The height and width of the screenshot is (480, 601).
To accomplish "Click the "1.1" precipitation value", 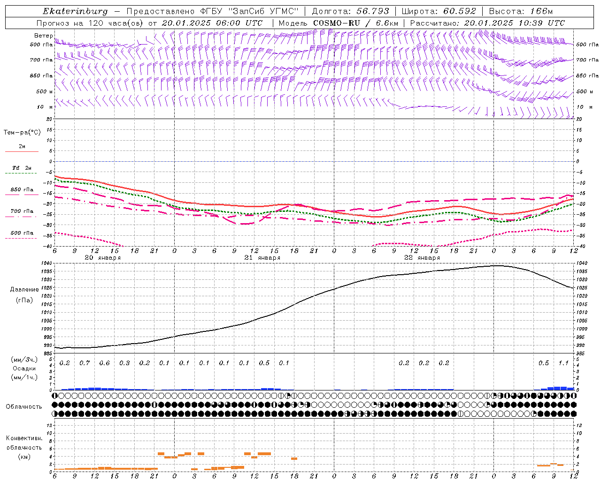I will coord(563,363).
